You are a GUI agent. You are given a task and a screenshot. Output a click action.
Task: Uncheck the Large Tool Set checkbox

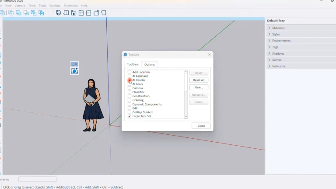tap(129, 116)
